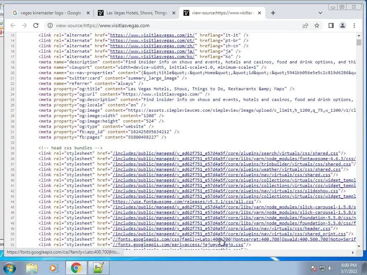Maximize or restore the Chrome window
Viewport: 367px width, 275px height.
pyautogui.click(x=342, y=7)
